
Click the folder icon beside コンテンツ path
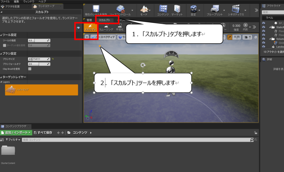(x=69, y=133)
